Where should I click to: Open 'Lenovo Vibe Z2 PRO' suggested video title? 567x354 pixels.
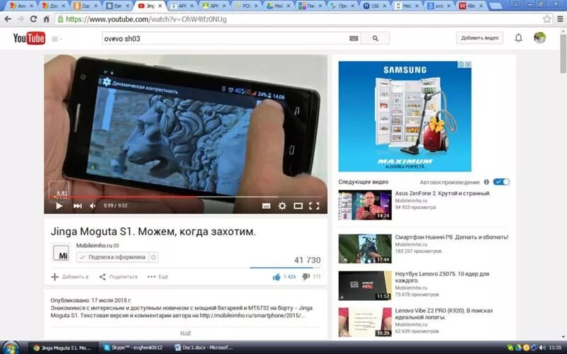444,314
